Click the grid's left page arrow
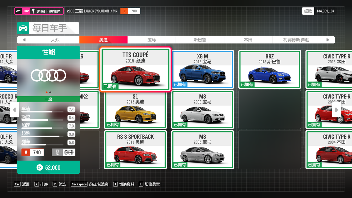352x198 pixels. click(x=14, y=110)
